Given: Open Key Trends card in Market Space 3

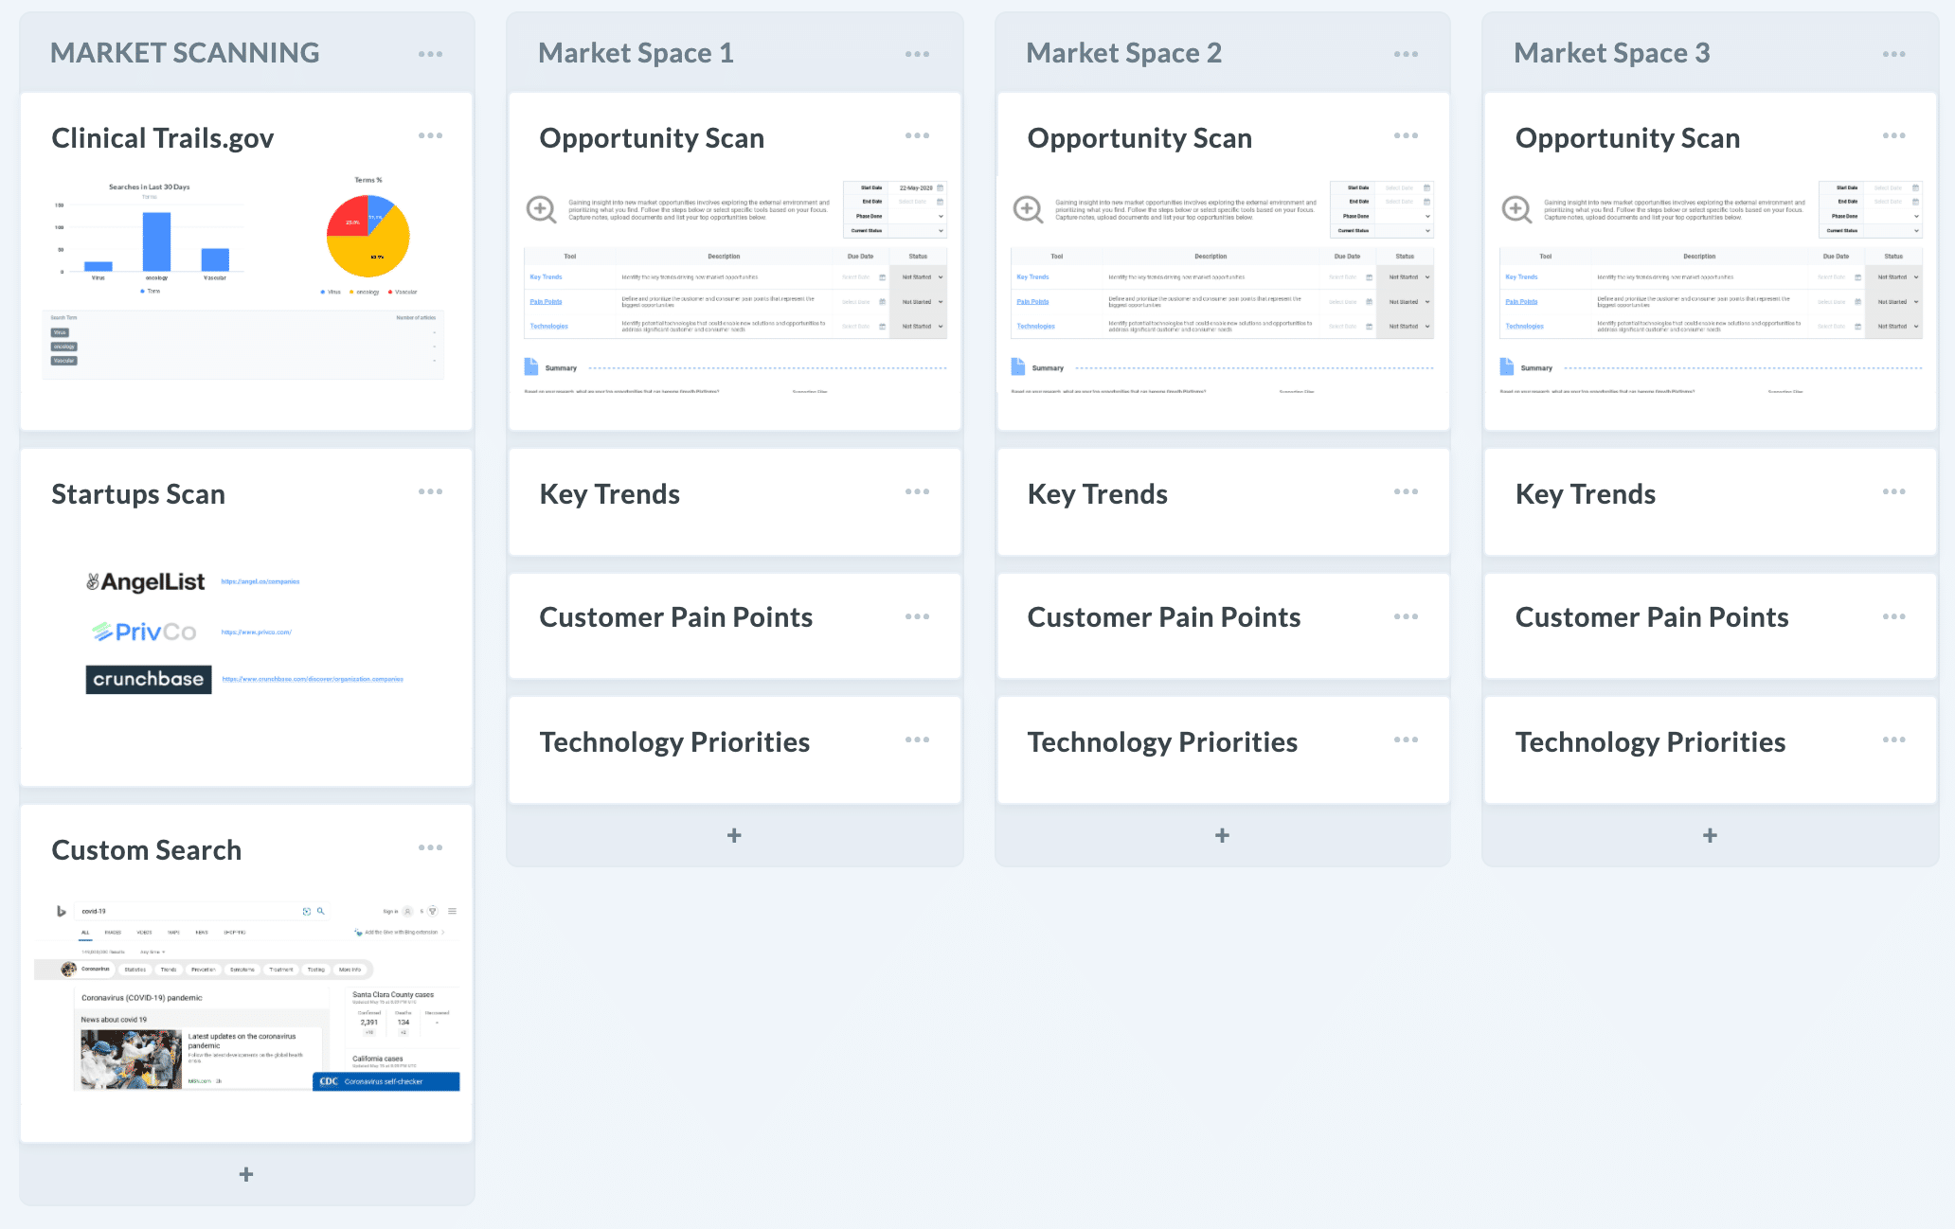Looking at the screenshot, I should coord(1711,502).
